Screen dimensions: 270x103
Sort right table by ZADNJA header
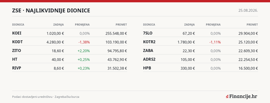(189, 25)
